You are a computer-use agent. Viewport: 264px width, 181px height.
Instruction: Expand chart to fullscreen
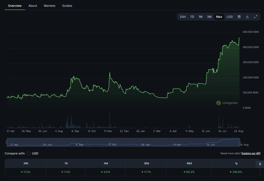click(255, 17)
